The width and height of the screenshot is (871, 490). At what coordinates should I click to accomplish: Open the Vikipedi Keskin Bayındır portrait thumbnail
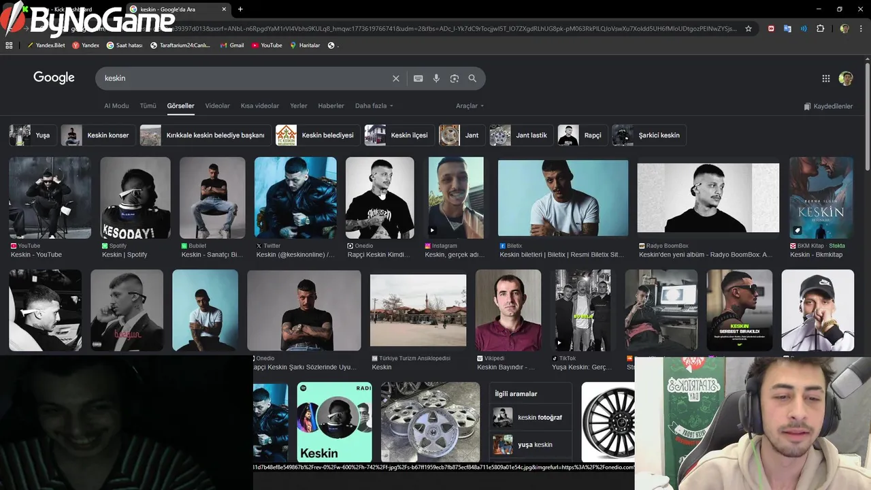click(x=508, y=310)
